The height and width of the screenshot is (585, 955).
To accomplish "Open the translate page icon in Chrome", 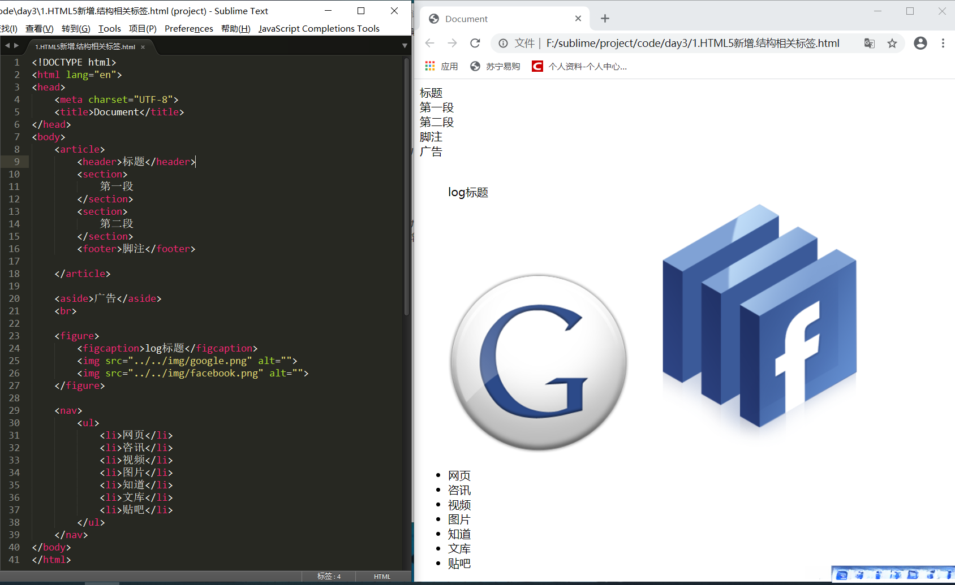I will (x=870, y=44).
